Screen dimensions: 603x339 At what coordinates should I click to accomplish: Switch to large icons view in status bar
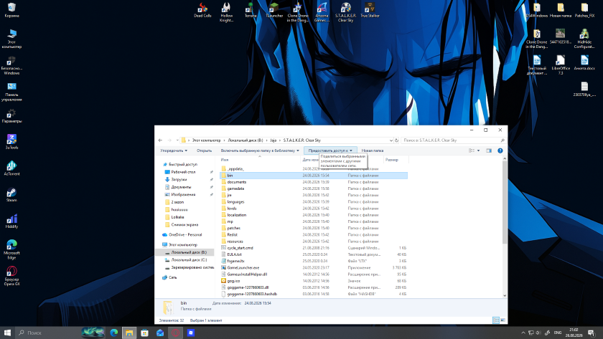tap(502, 320)
